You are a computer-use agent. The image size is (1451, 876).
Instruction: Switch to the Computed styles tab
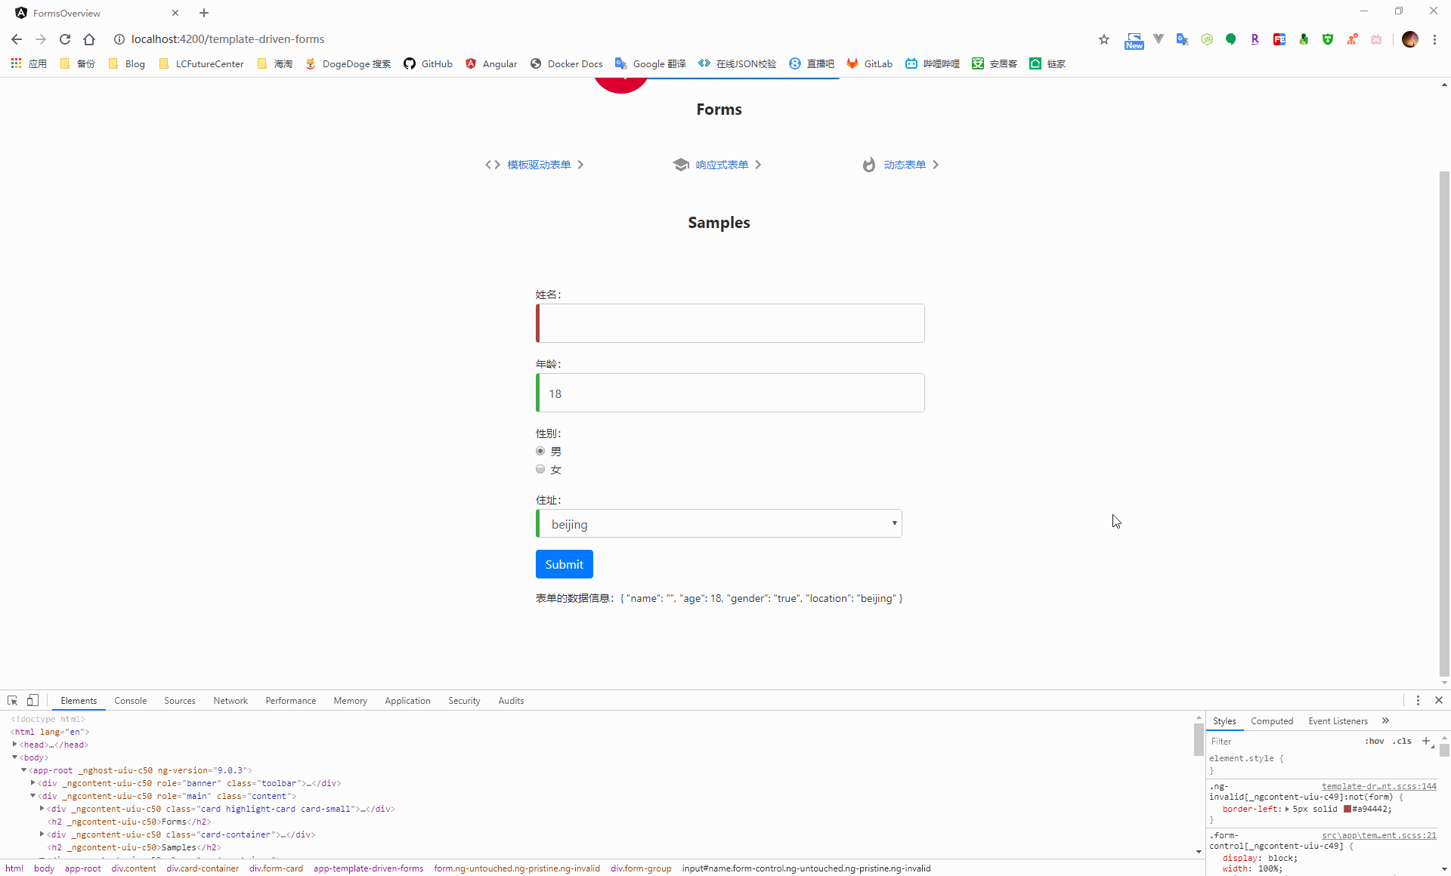1272,721
